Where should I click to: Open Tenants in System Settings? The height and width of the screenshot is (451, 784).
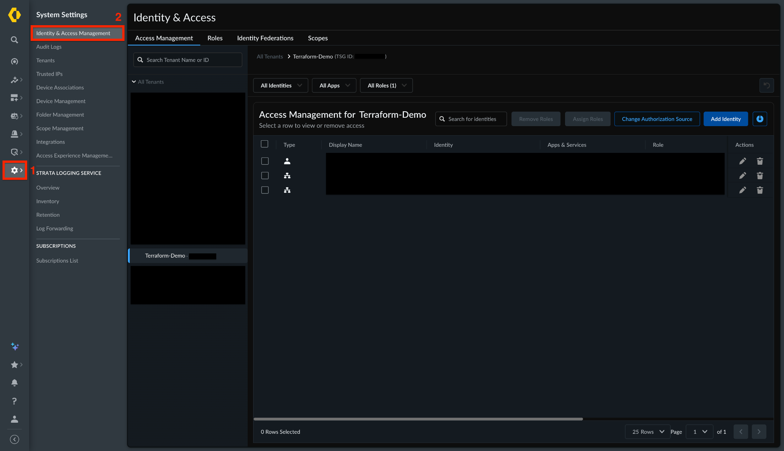coord(46,60)
